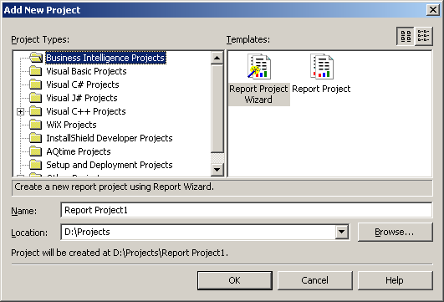This screenshot has height=302, width=444.
Task: Expand the Visual C++ Projects node
Action: (20, 111)
